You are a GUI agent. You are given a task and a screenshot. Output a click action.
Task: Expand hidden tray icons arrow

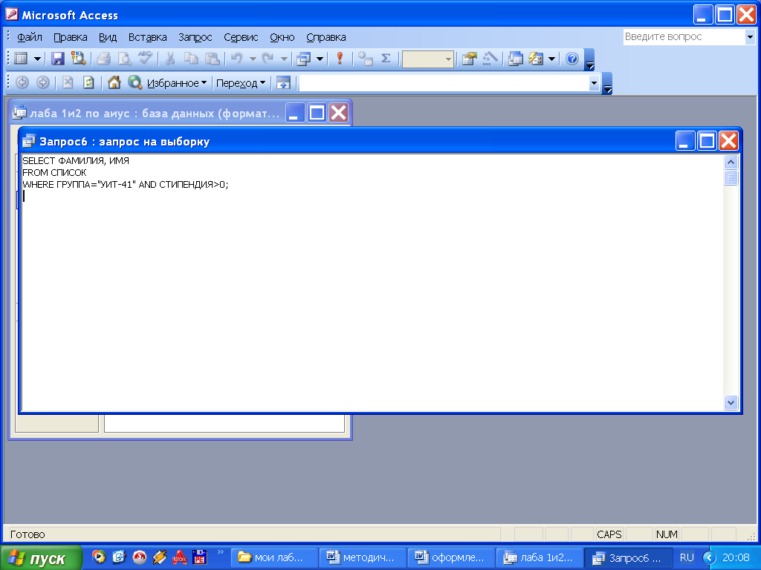[709, 558]
